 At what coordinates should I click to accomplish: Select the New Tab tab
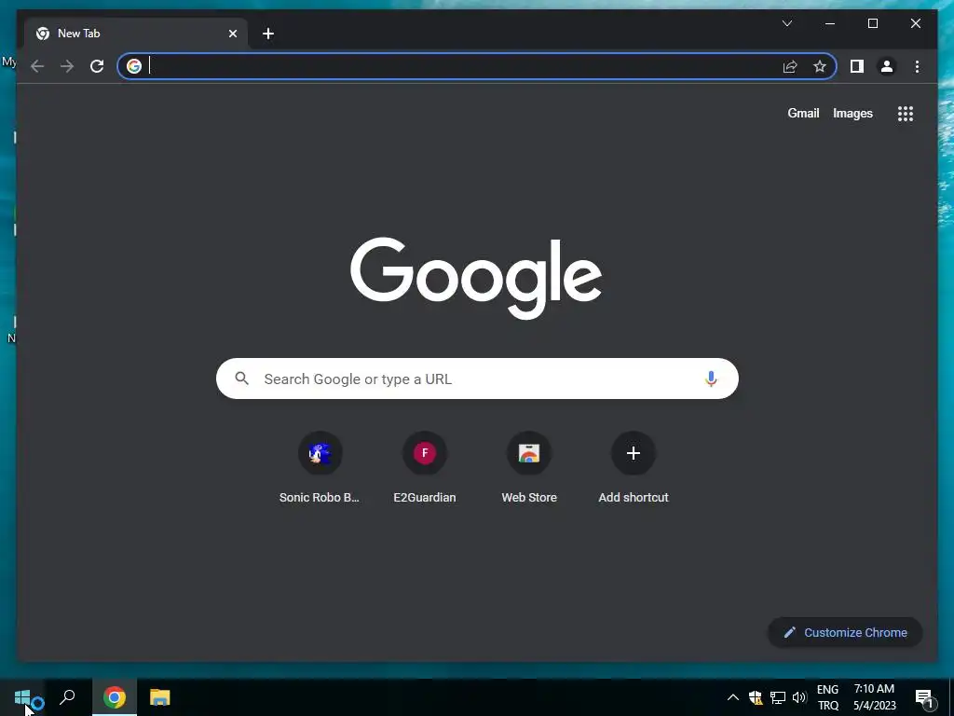click(136, 34)
